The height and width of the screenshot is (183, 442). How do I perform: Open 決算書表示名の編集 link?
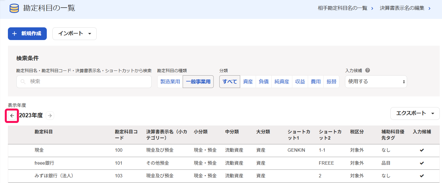(405, 8)
